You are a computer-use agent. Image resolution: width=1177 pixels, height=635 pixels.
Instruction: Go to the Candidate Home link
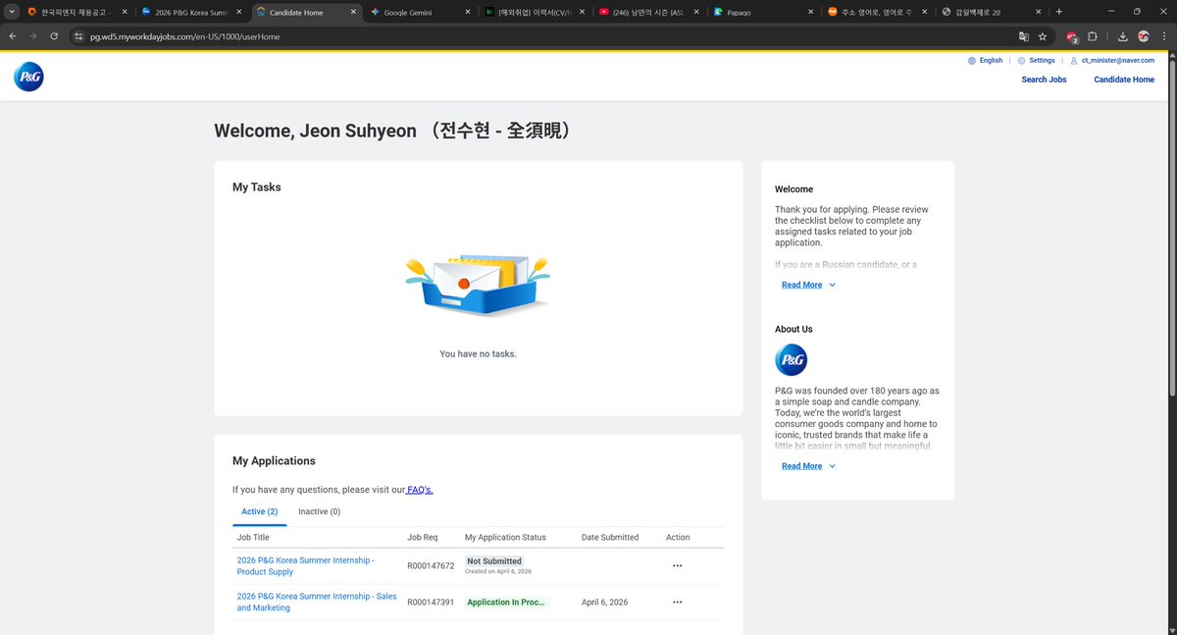pyautogui.click(x=1124, y=79)
